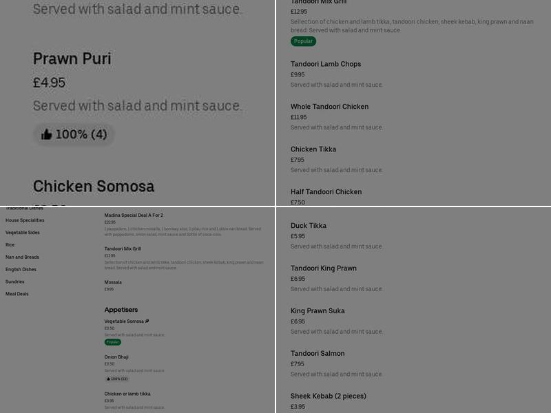This screenshot has height=413, width=551.
Task: Open Meal Deals category in sidebar
Action: 17,294
